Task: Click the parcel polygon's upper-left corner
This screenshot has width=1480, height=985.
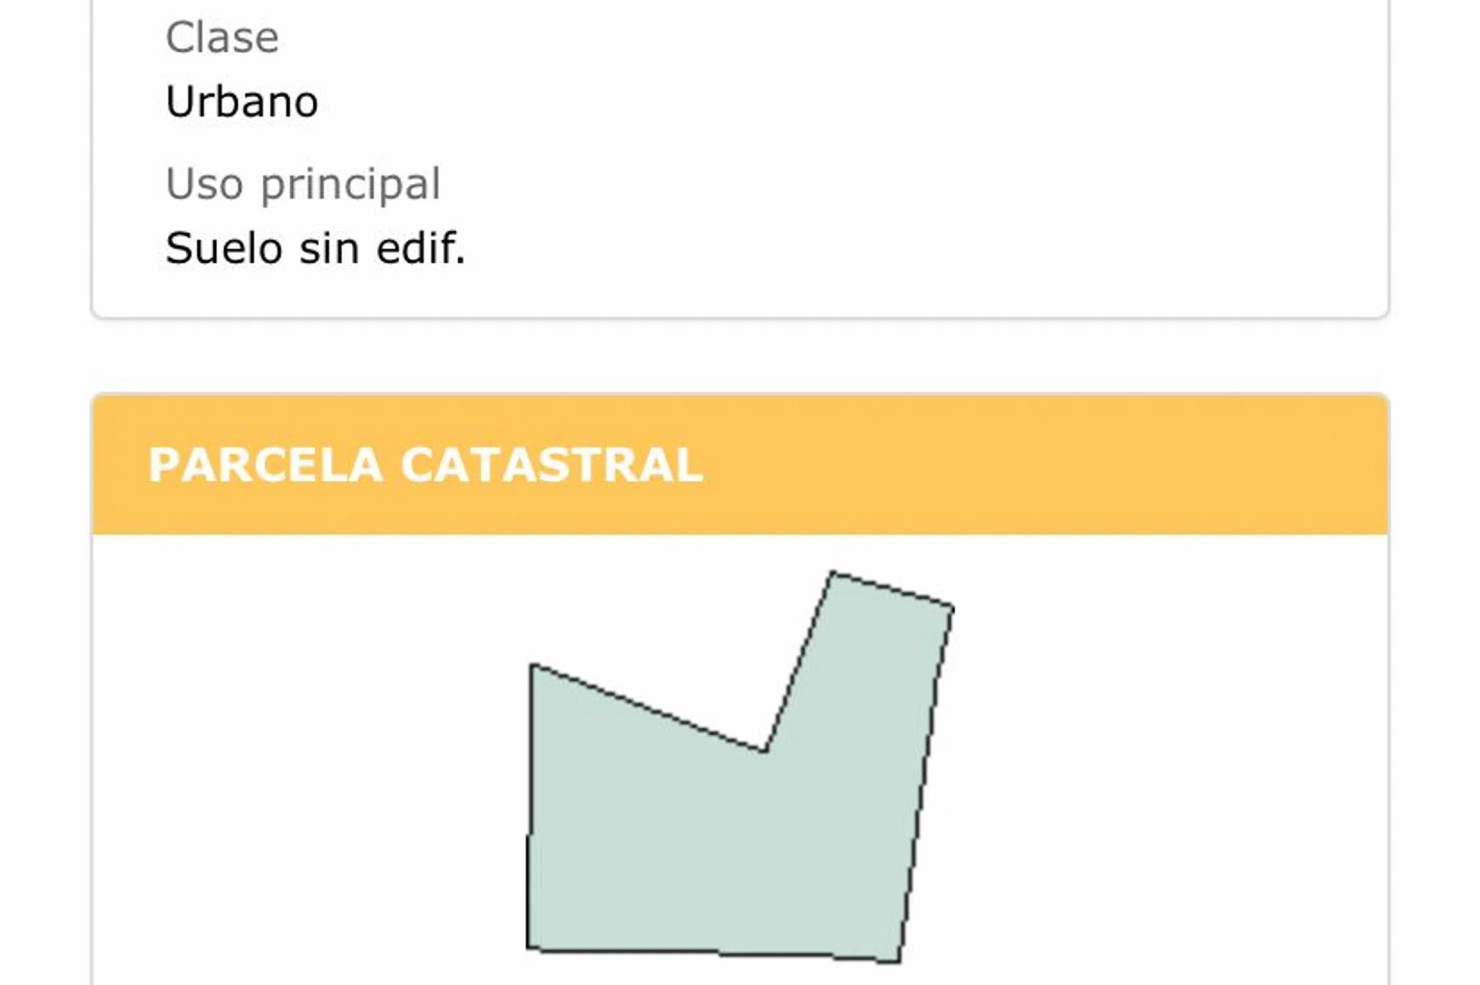Action: pos(531,666)
